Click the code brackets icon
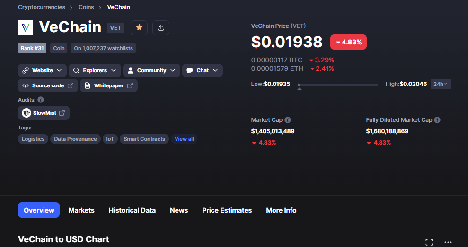The height and width of the screenshot is (247, 468). coord(26,85)
